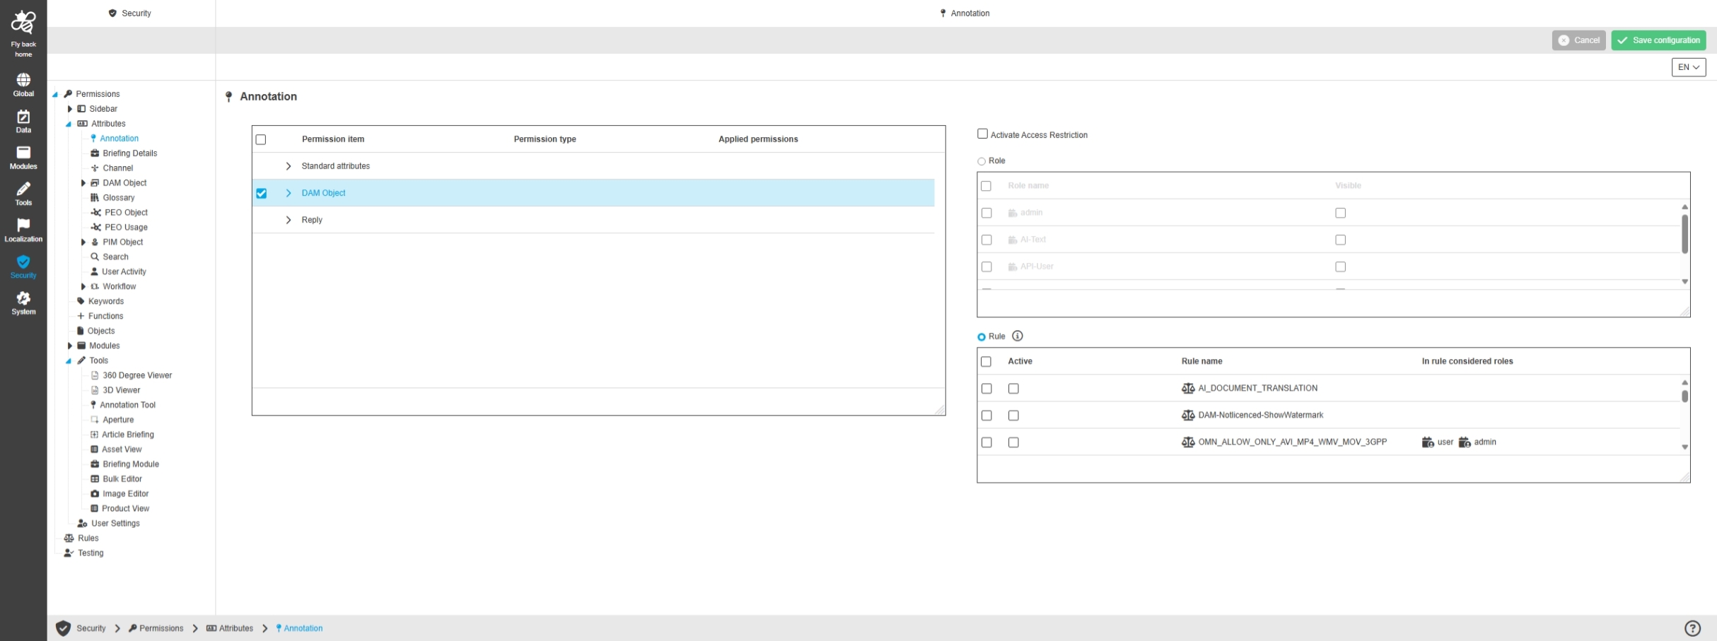The image size is (1717, 641).
Task: Open the Data section icon
Action: coord(23,120)
